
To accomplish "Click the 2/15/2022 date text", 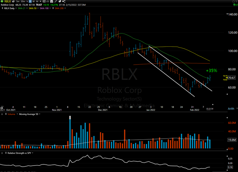I will pyautogui.click(x=71, y=5).
